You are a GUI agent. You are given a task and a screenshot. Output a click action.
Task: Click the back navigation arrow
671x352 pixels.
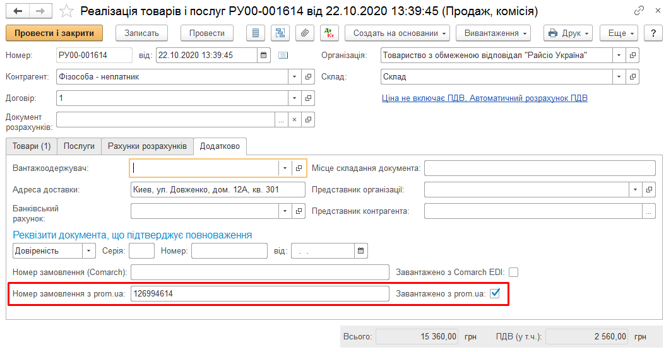coord(18,11)
